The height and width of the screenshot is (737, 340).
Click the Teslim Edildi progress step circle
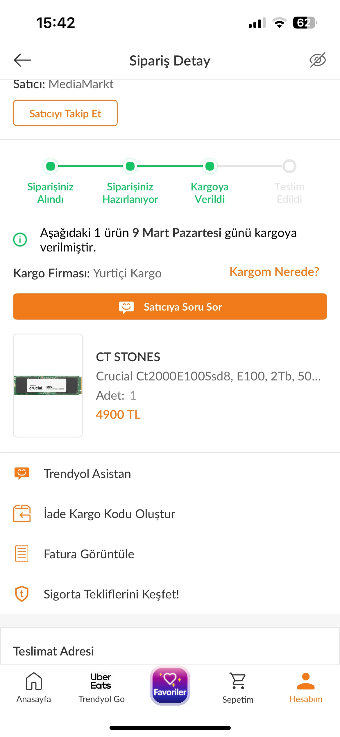point(289,166)
